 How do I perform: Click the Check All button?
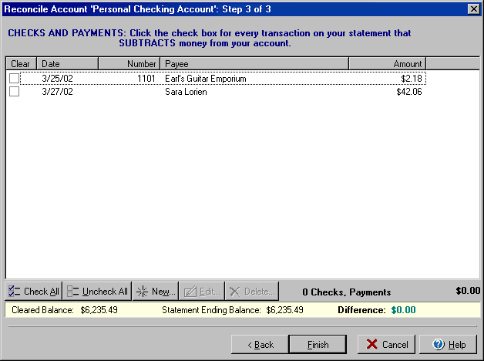(x=33, y=292)
